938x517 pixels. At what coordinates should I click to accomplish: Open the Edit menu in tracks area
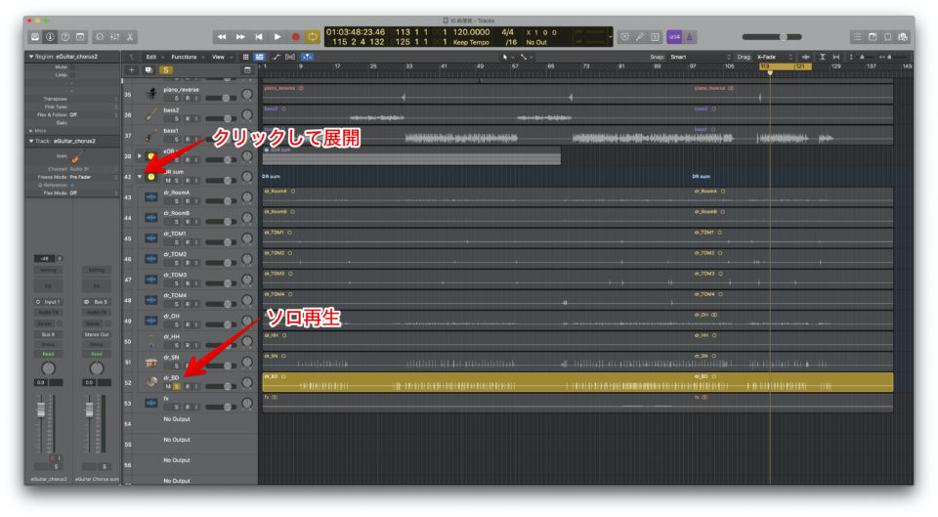(x=153, y=57)
